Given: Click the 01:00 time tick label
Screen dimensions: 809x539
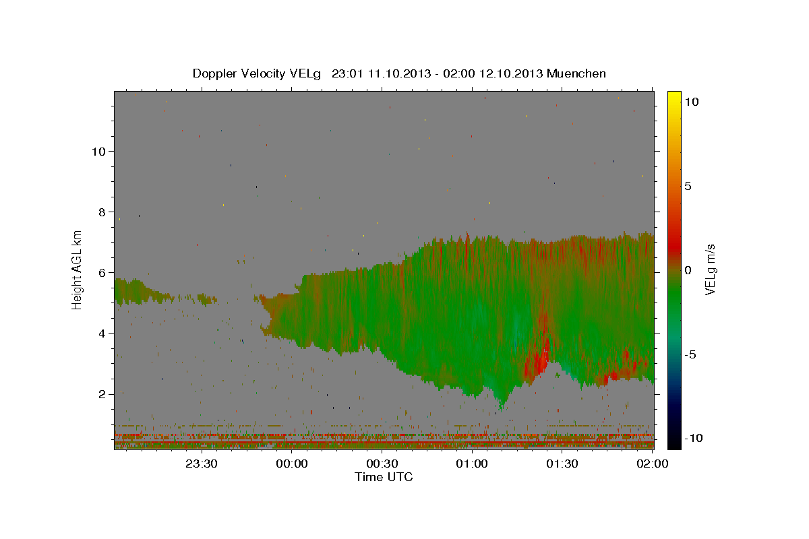Looking at the screenshot, I should click(x=472, y=464).
